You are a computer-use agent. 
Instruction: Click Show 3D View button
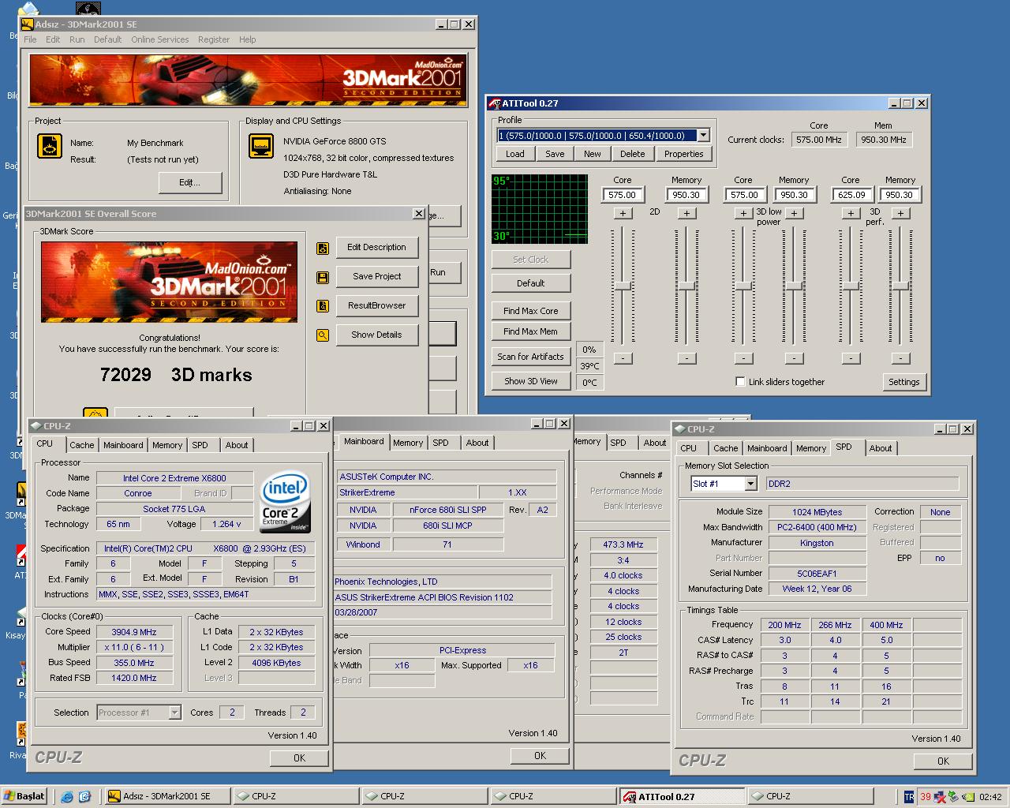pos(530,381)
